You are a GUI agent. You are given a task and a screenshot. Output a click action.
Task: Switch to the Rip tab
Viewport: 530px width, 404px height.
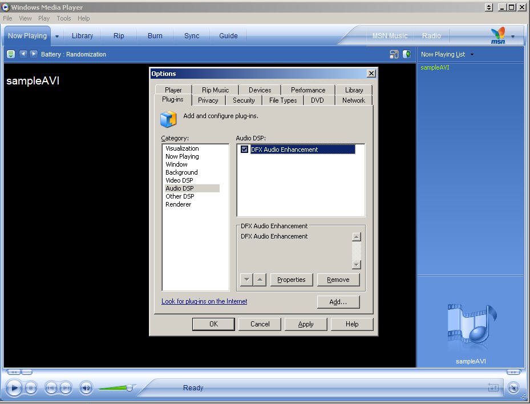click(x=119, y=36)
